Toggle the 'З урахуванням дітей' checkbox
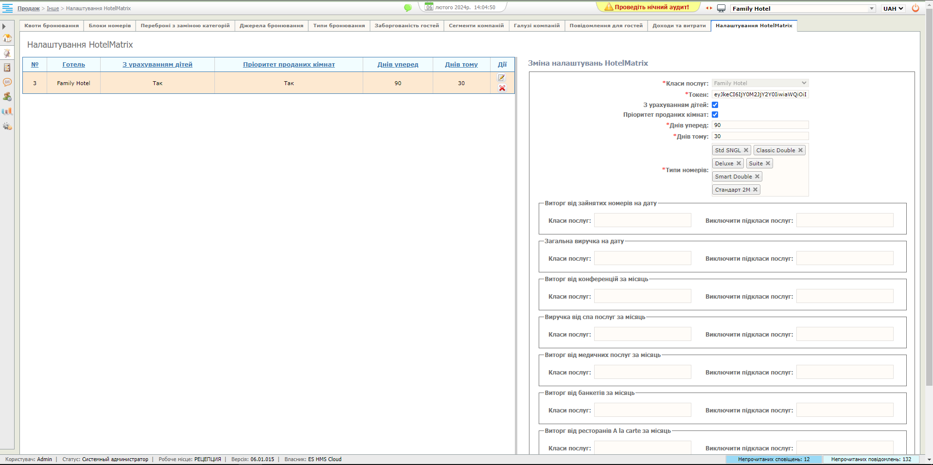 tap(715, 105)
